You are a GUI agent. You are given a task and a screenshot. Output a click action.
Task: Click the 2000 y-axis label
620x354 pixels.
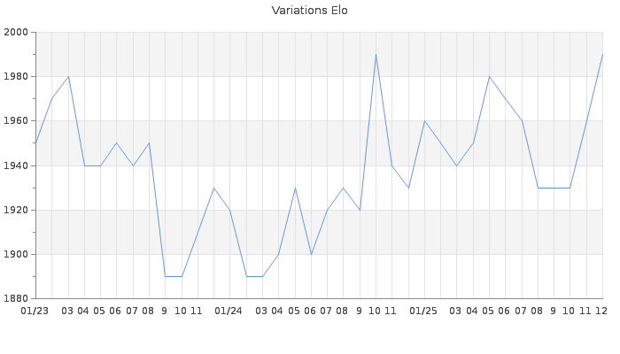[17, 33]
